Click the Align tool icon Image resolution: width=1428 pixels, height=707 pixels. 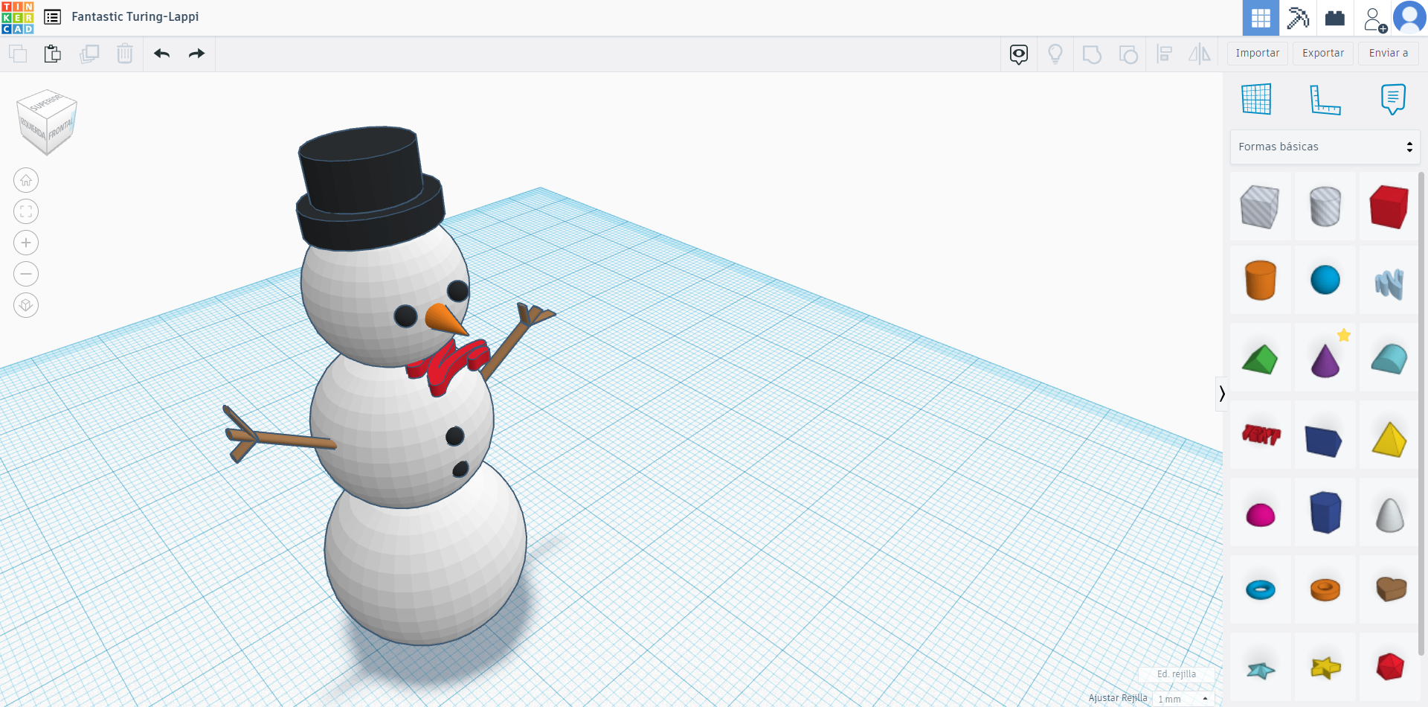click(1165, 54)
